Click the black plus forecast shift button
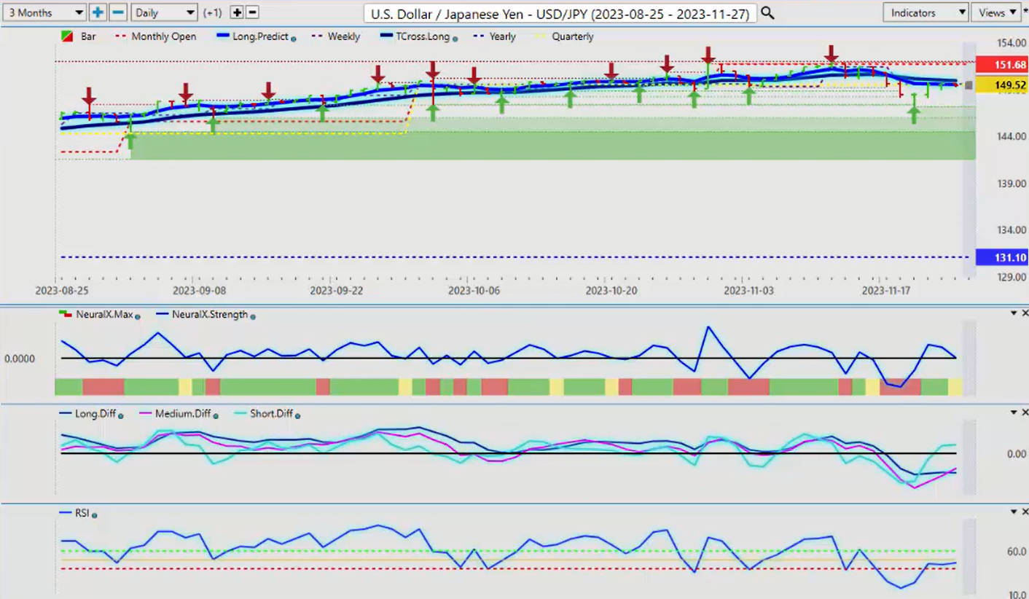The image size is (1029, 599). (x=237, y=12)
